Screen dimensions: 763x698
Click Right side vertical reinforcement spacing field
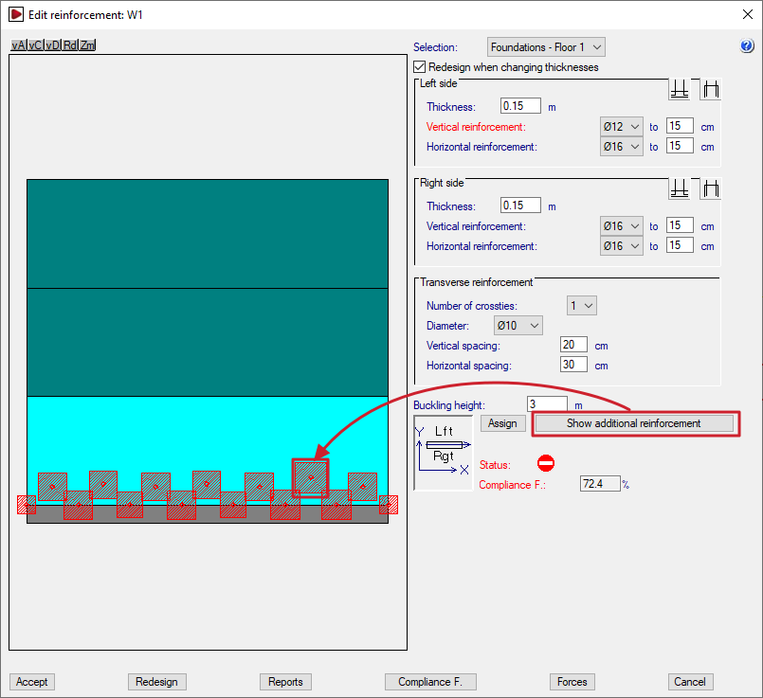680,225
